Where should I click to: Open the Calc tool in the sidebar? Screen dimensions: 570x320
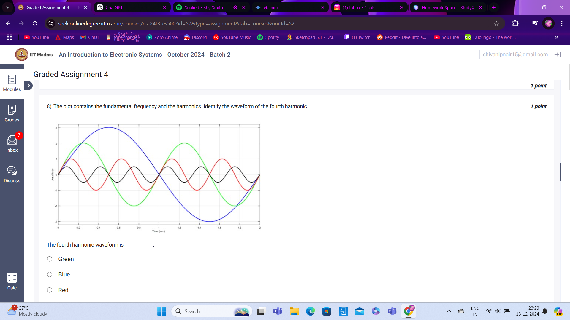[12, 281]
